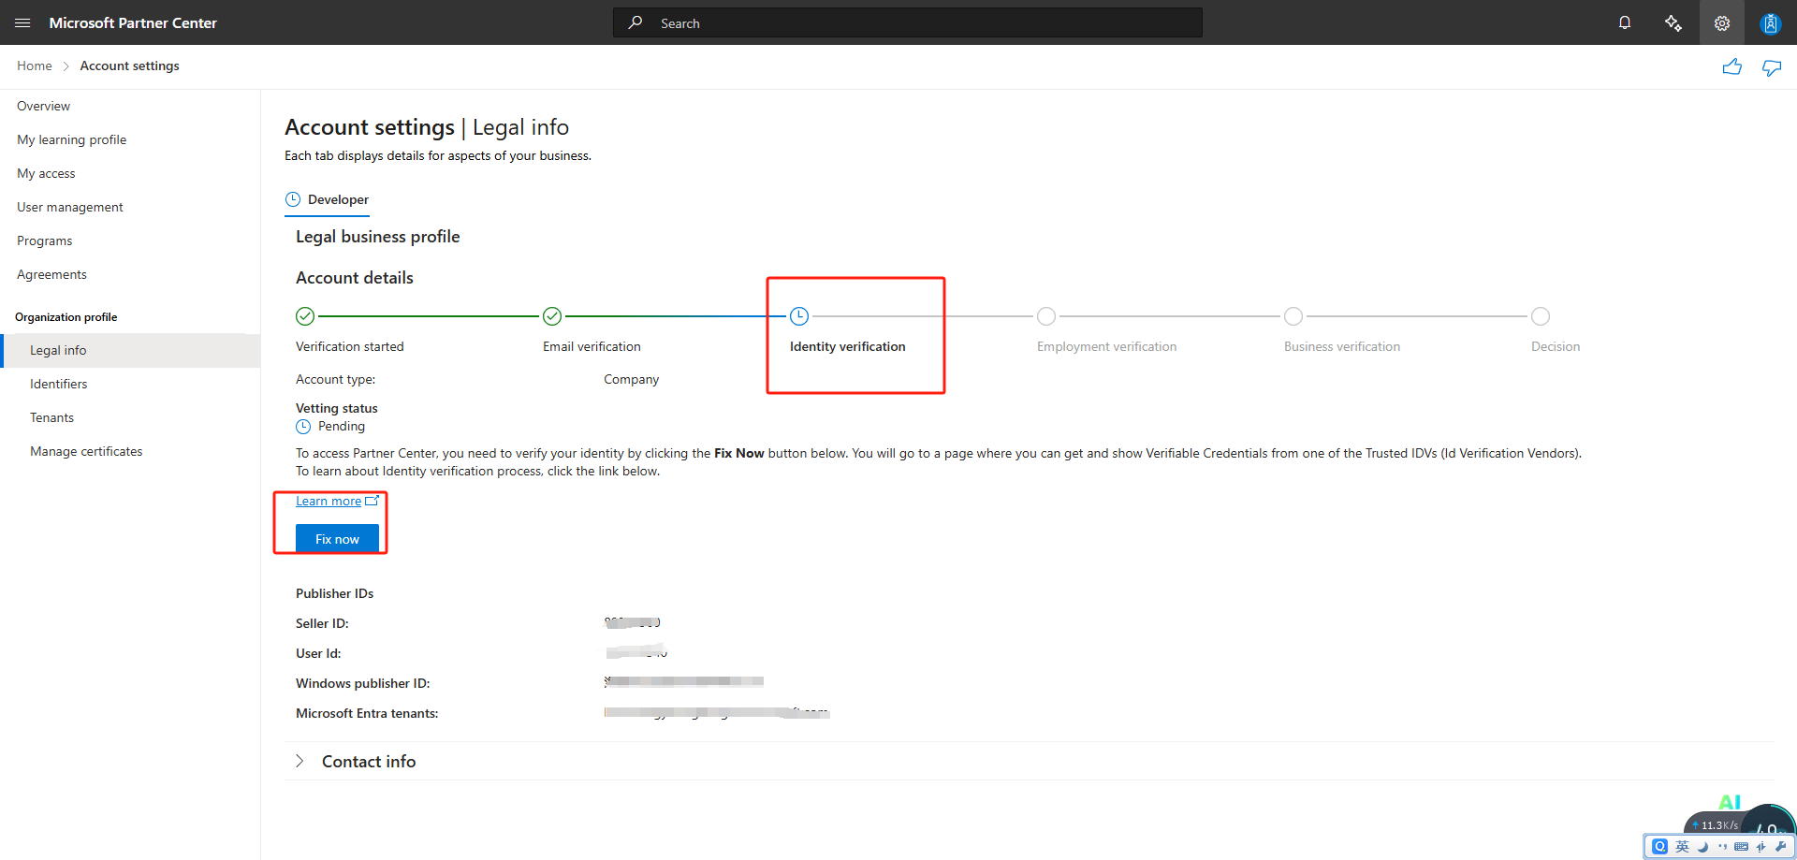
Task: Open Overview in sidebar
Action: pyautogui.click(x=43, y=106)
